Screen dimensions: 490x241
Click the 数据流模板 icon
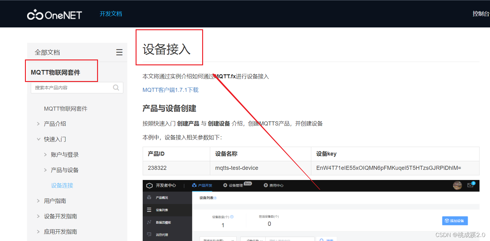point(149,222)
